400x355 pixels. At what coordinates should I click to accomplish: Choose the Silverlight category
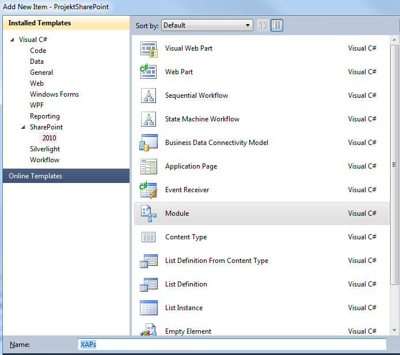click(45, 149)
